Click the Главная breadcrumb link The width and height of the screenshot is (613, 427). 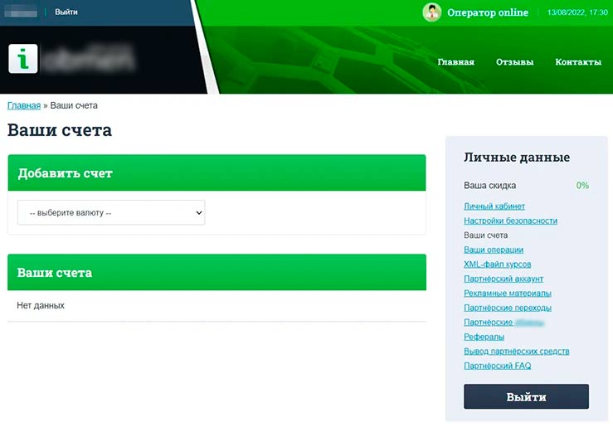24,105
